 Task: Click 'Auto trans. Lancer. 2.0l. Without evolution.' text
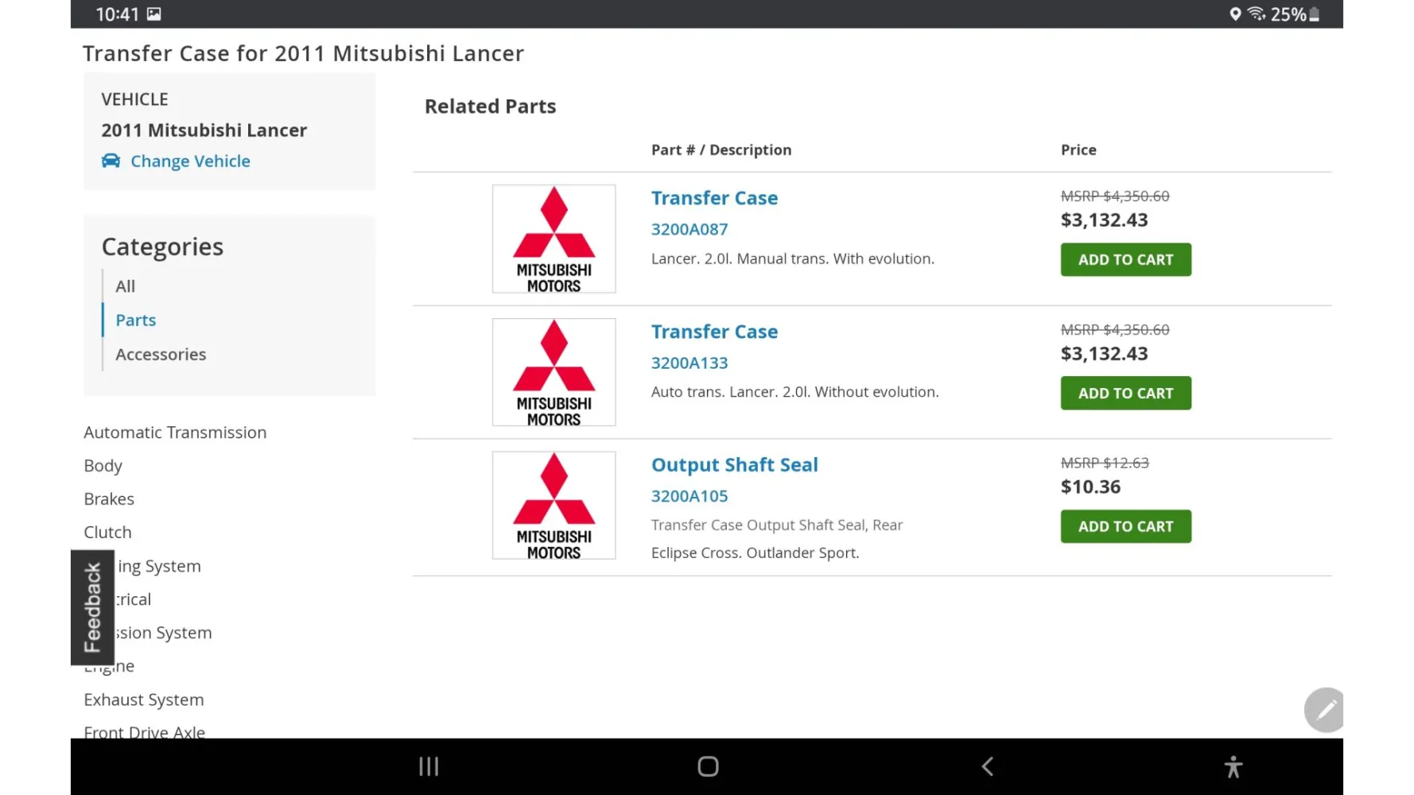tap(795, 392)
